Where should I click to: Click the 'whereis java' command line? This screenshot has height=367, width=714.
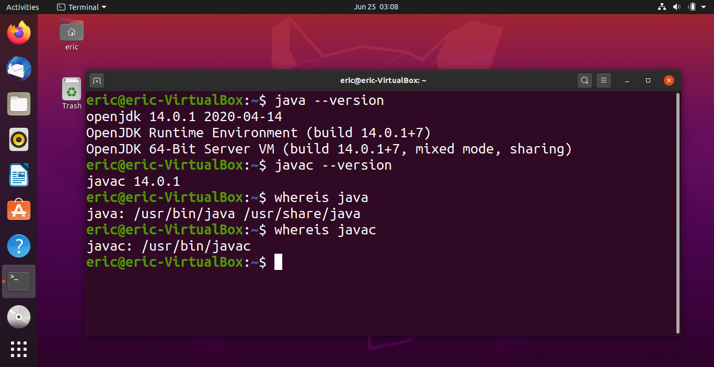click(227, 197)
